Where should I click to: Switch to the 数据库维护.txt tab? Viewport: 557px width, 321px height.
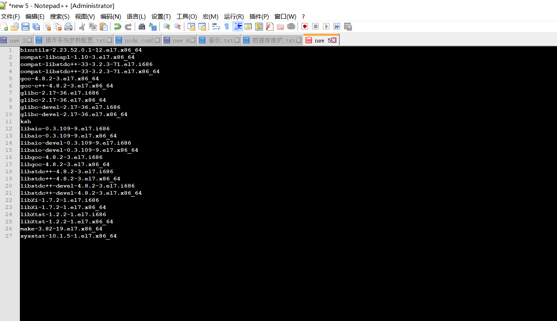273,41
